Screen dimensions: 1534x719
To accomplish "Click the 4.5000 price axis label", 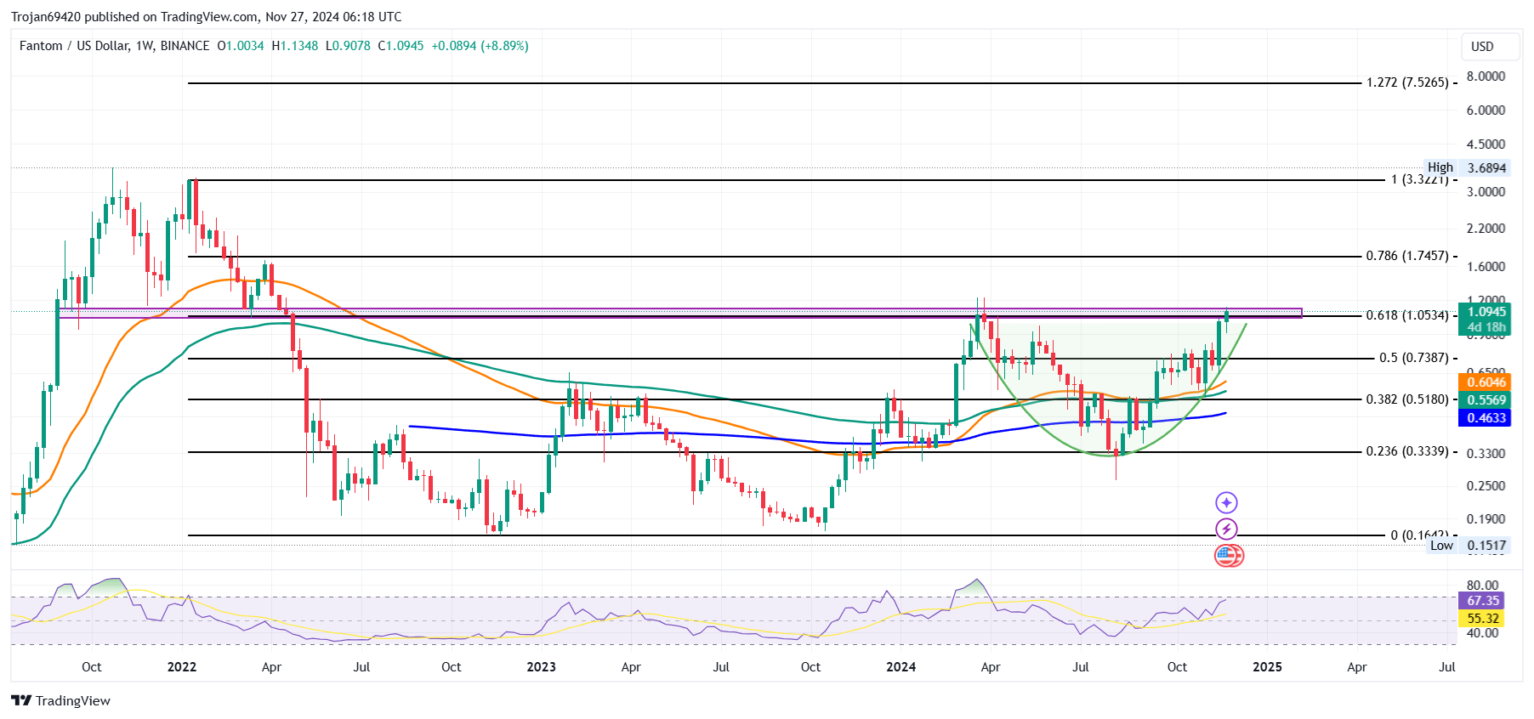I will pos(1486,144).
